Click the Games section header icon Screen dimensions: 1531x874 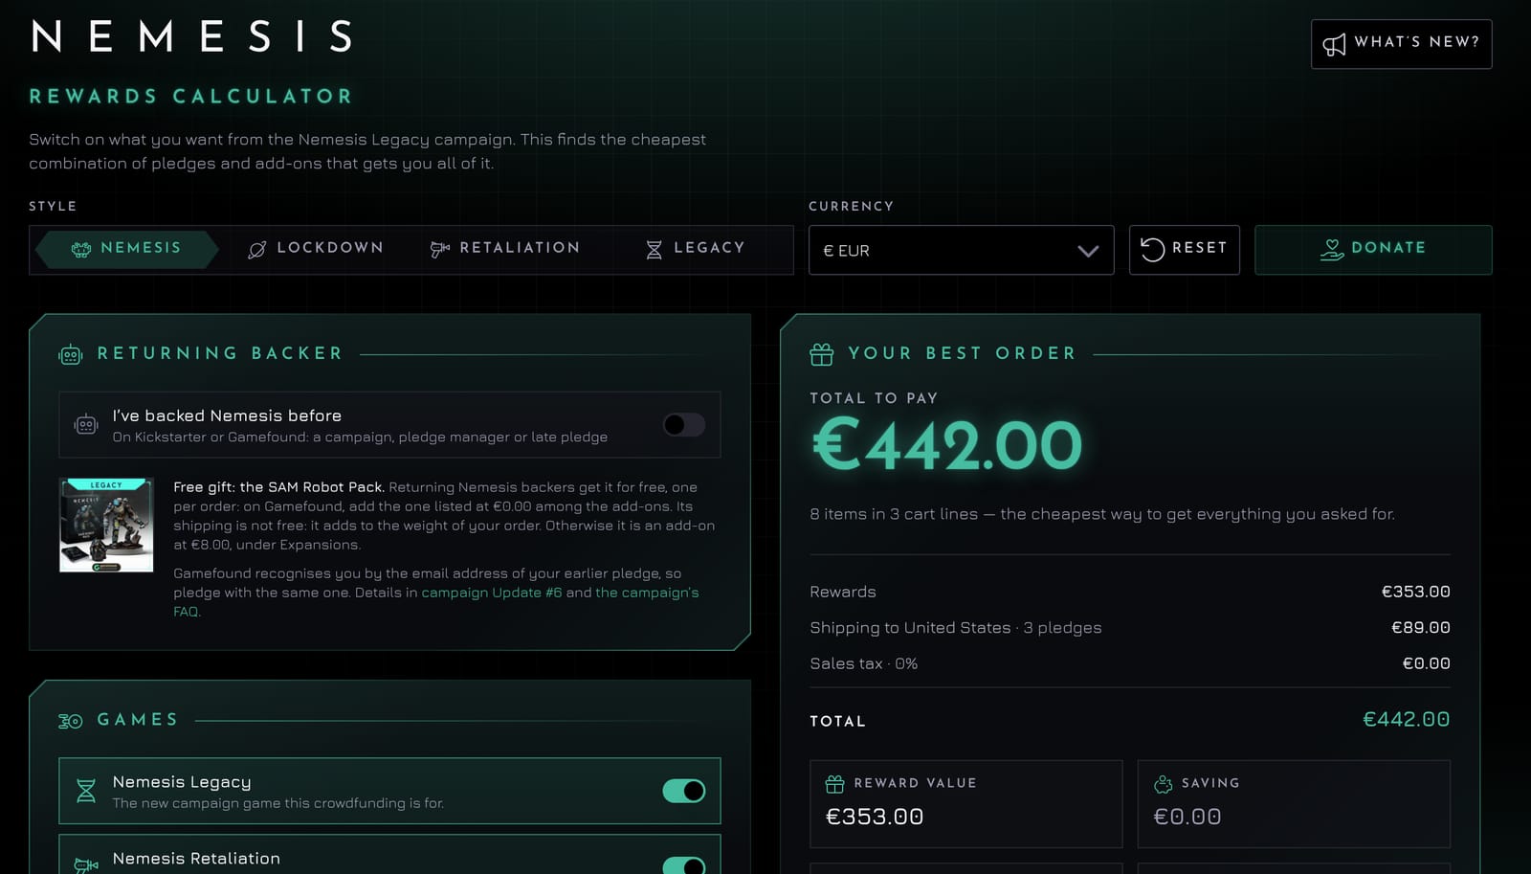[x=71, y=721]
